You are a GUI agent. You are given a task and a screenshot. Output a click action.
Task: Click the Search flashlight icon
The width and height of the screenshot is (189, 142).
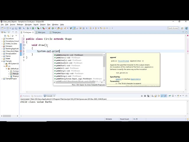point(65,28)
